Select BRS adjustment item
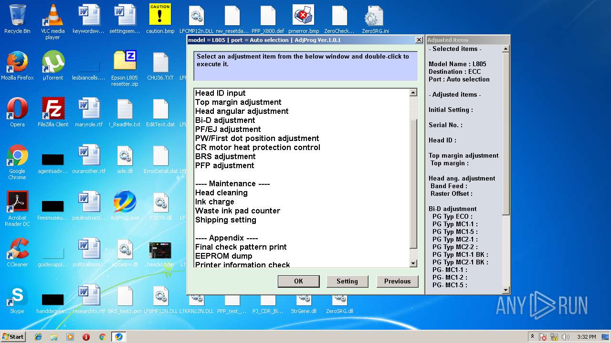Screen dimensions: 611x343 click(225, 156)
